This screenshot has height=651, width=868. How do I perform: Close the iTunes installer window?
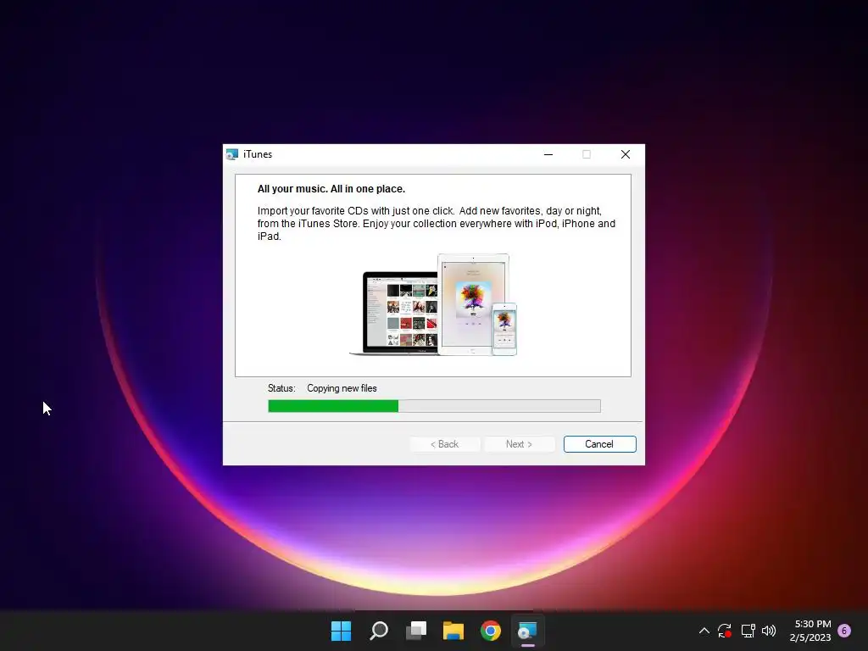pos(625,154)
